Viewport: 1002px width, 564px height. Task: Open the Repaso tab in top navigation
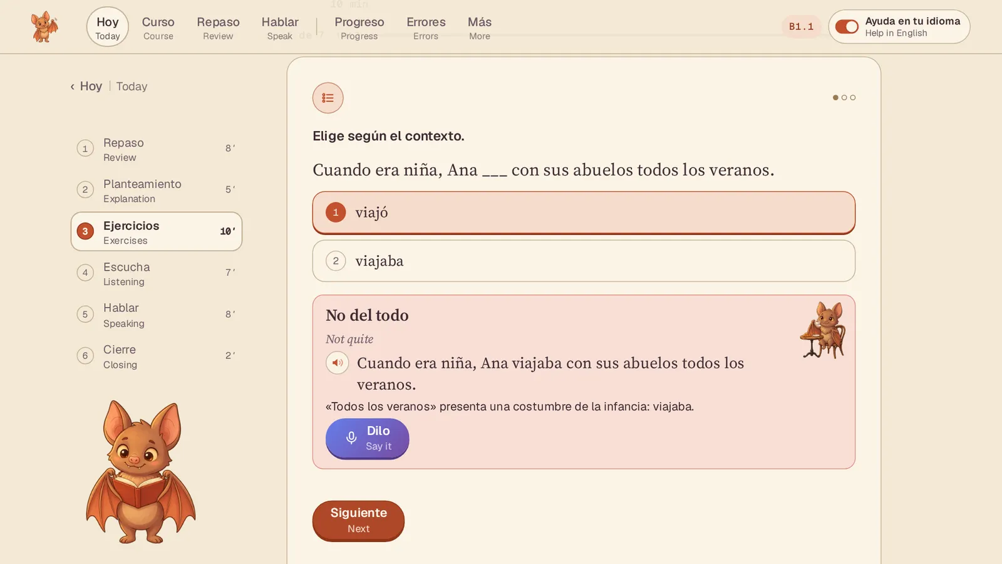coord(218,28)
